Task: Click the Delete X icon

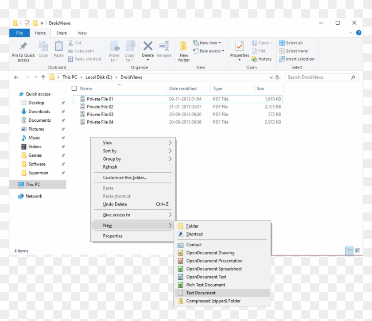Action: [x=148, y=46]
